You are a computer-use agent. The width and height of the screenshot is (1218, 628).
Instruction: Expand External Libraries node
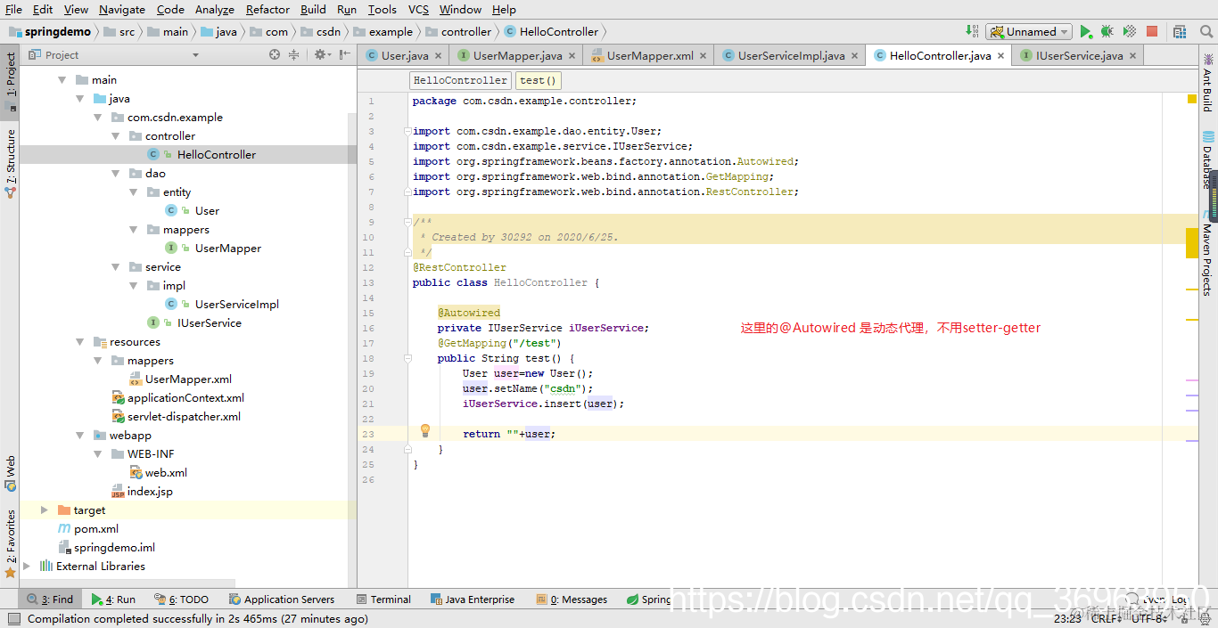[x=27, y=566]
